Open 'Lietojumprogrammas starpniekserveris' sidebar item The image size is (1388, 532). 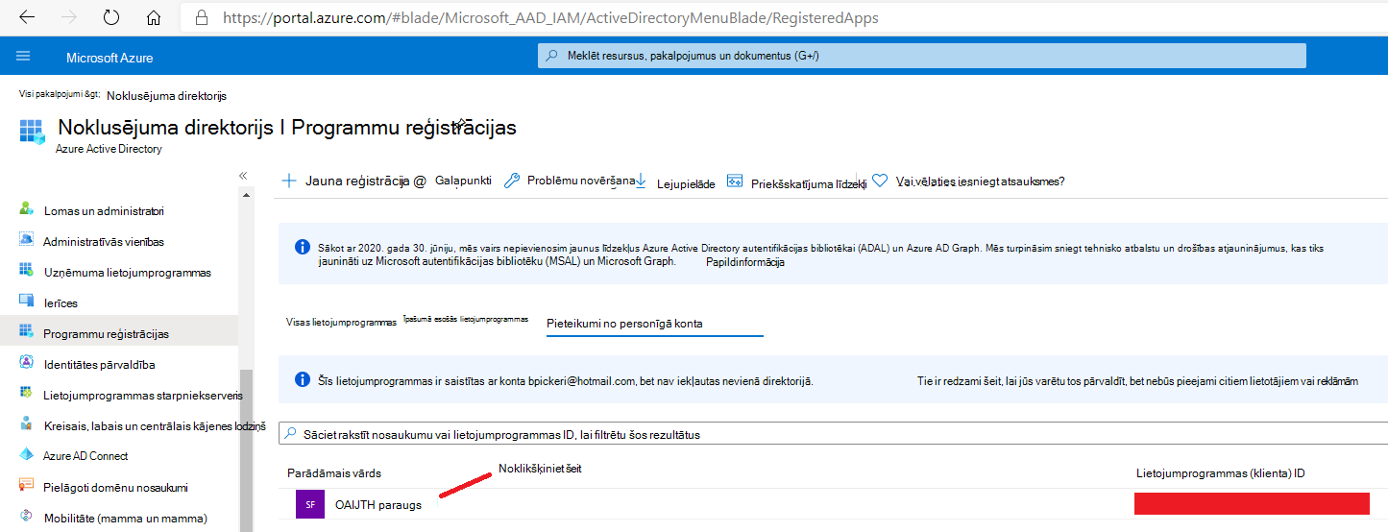[x=143, y=395]
